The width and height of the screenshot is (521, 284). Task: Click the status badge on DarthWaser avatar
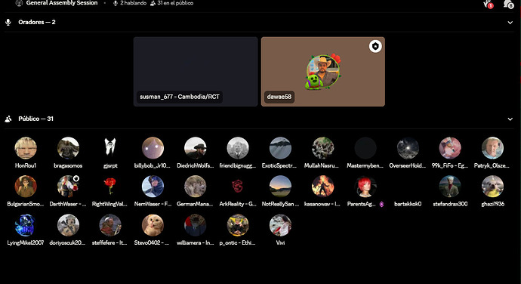coord(76,178)
